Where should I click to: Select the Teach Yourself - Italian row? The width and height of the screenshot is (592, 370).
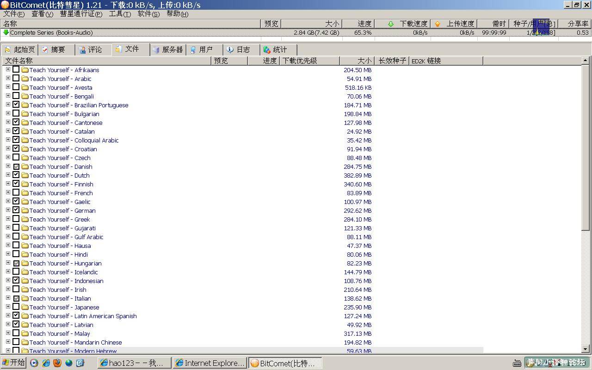coord(242,298)
